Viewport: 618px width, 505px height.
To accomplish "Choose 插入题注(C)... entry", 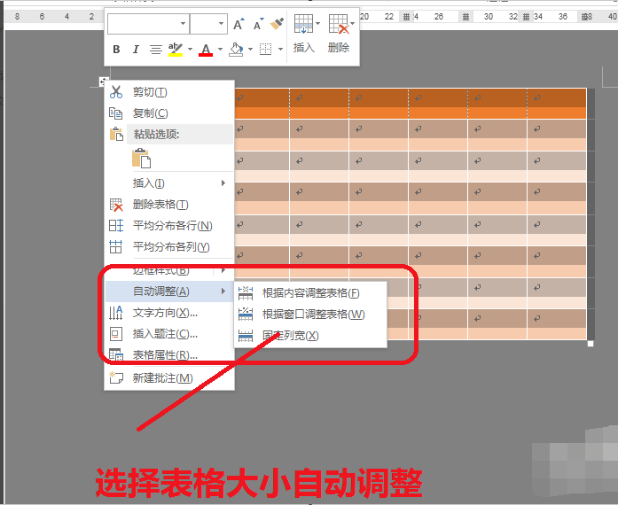I will [x=170, y=334].
